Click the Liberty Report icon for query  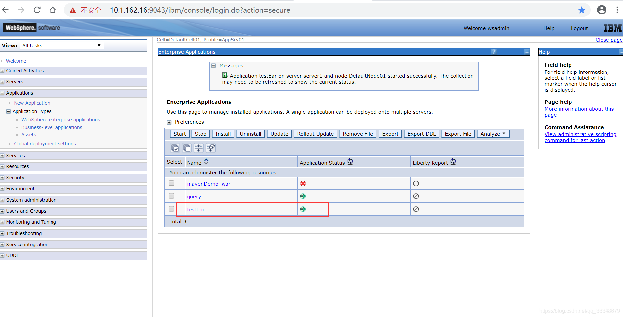click(416, 196)
